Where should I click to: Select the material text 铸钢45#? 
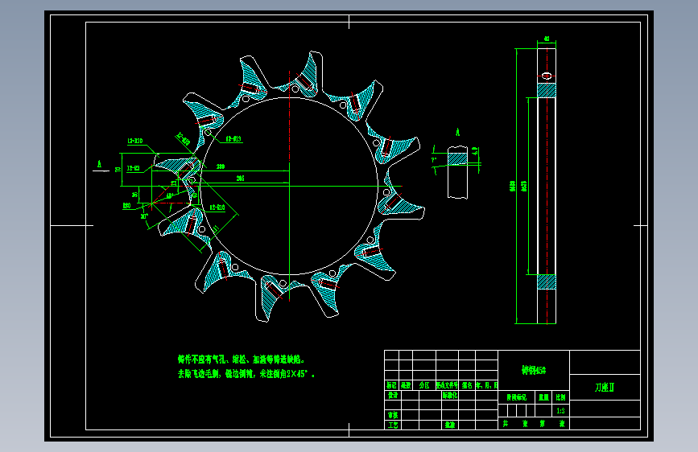[x=533, y=370]
